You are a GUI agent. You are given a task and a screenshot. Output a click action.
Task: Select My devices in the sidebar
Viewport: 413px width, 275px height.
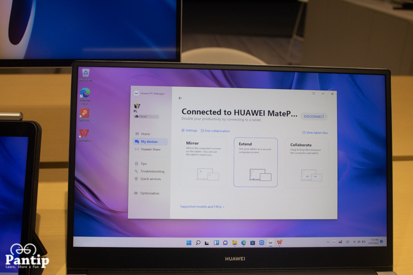click(150, 141)
